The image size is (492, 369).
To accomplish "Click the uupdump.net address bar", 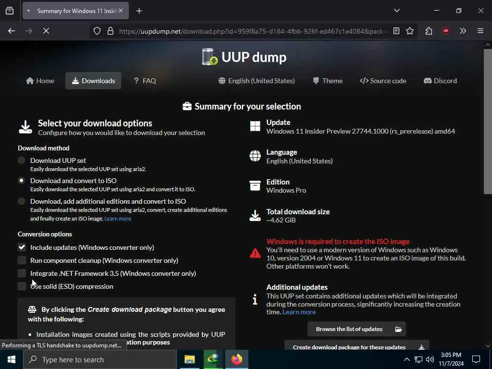I will (x=253, y=31).
